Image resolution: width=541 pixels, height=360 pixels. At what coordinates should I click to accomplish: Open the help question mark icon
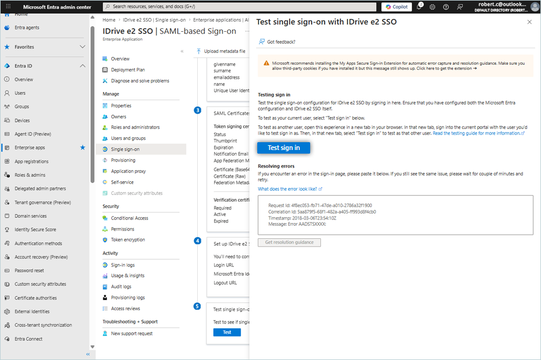click(x=446, y=7)
